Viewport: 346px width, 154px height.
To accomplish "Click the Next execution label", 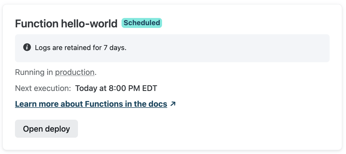I will [x=43, y=88].
